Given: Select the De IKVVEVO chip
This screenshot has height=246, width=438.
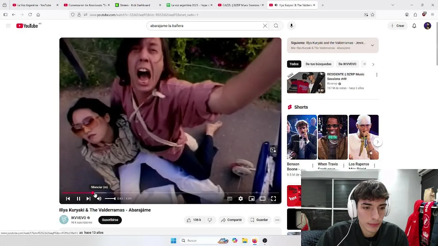Looking at the screenshot, I should (347, 64).
